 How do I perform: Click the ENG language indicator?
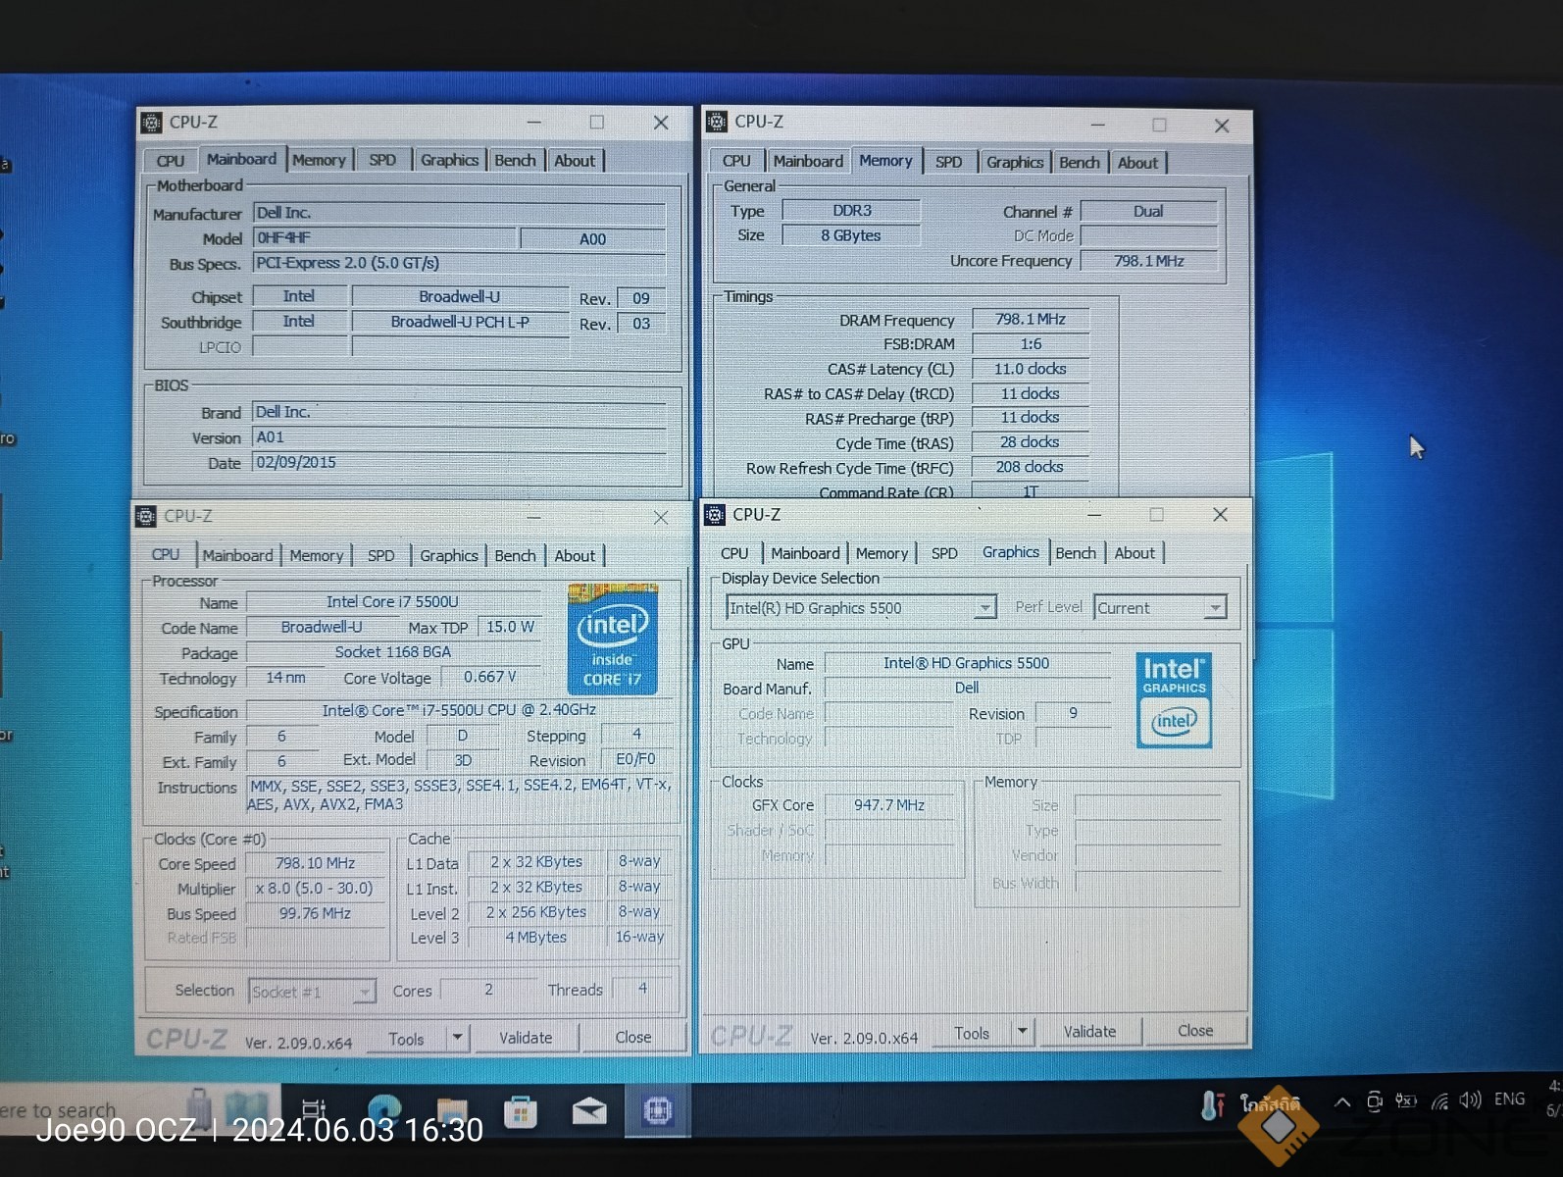(x=1509, y=1100)
